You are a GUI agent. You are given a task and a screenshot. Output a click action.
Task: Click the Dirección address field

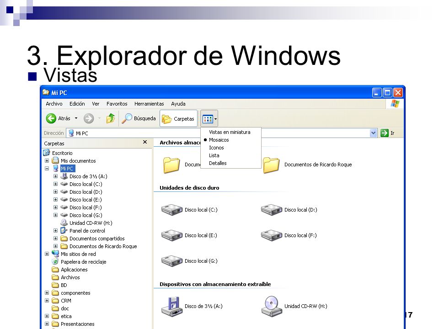coord(221,133)
